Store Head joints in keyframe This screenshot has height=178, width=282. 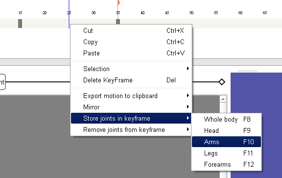point(226,130)
